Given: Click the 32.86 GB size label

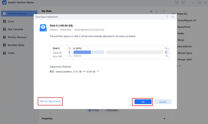Looking at the screenshot, I should [x=77, y=56].
